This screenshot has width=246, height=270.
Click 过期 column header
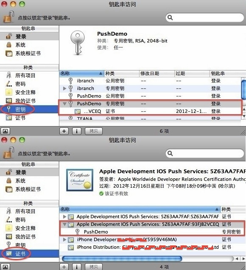(x=192, y=73)
